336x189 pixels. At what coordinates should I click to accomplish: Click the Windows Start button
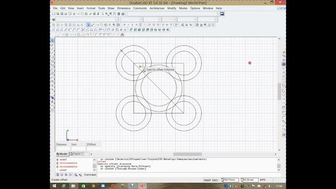[55, 186]
